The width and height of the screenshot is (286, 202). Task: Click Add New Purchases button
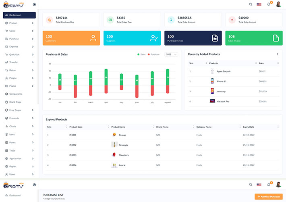(268, 196)
